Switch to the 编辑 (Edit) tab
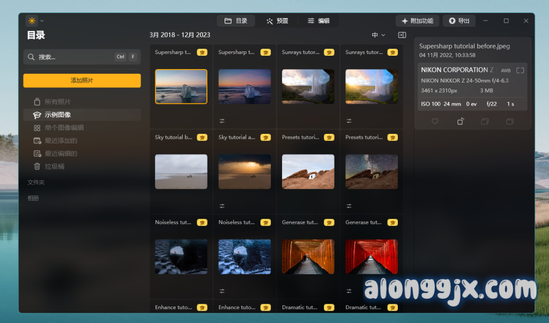This screenshot has height=323, width=549. click(x=318, y=21)
